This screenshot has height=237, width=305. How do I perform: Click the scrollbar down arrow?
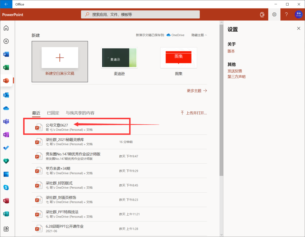pos(221,235)
